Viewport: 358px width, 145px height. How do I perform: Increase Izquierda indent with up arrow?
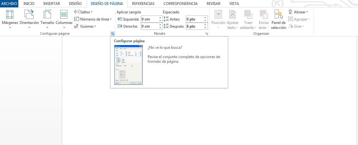[x=160, y=18]
